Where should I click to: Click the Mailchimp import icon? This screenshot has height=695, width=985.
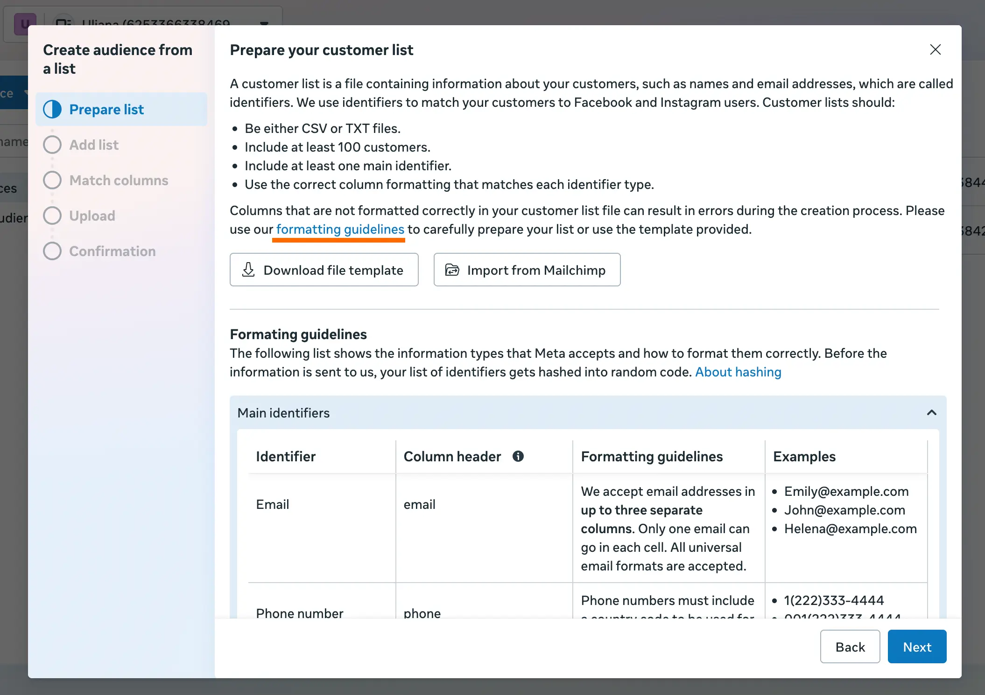[451, 270]
